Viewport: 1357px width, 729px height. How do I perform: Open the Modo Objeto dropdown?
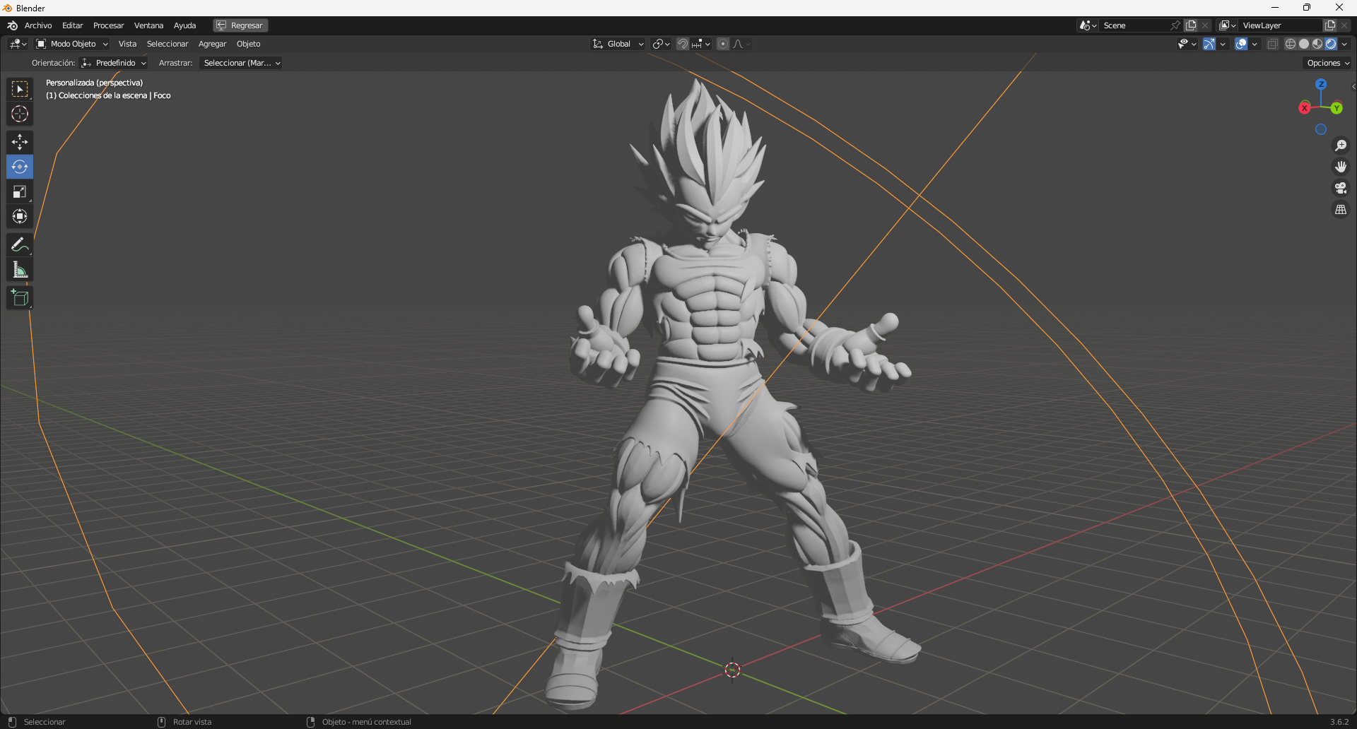71,43
